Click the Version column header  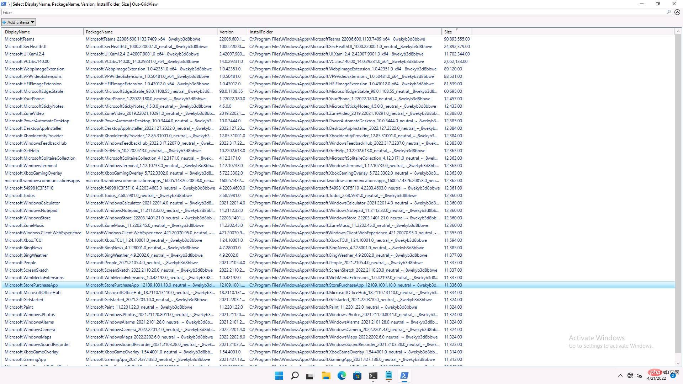click(231, 32)
